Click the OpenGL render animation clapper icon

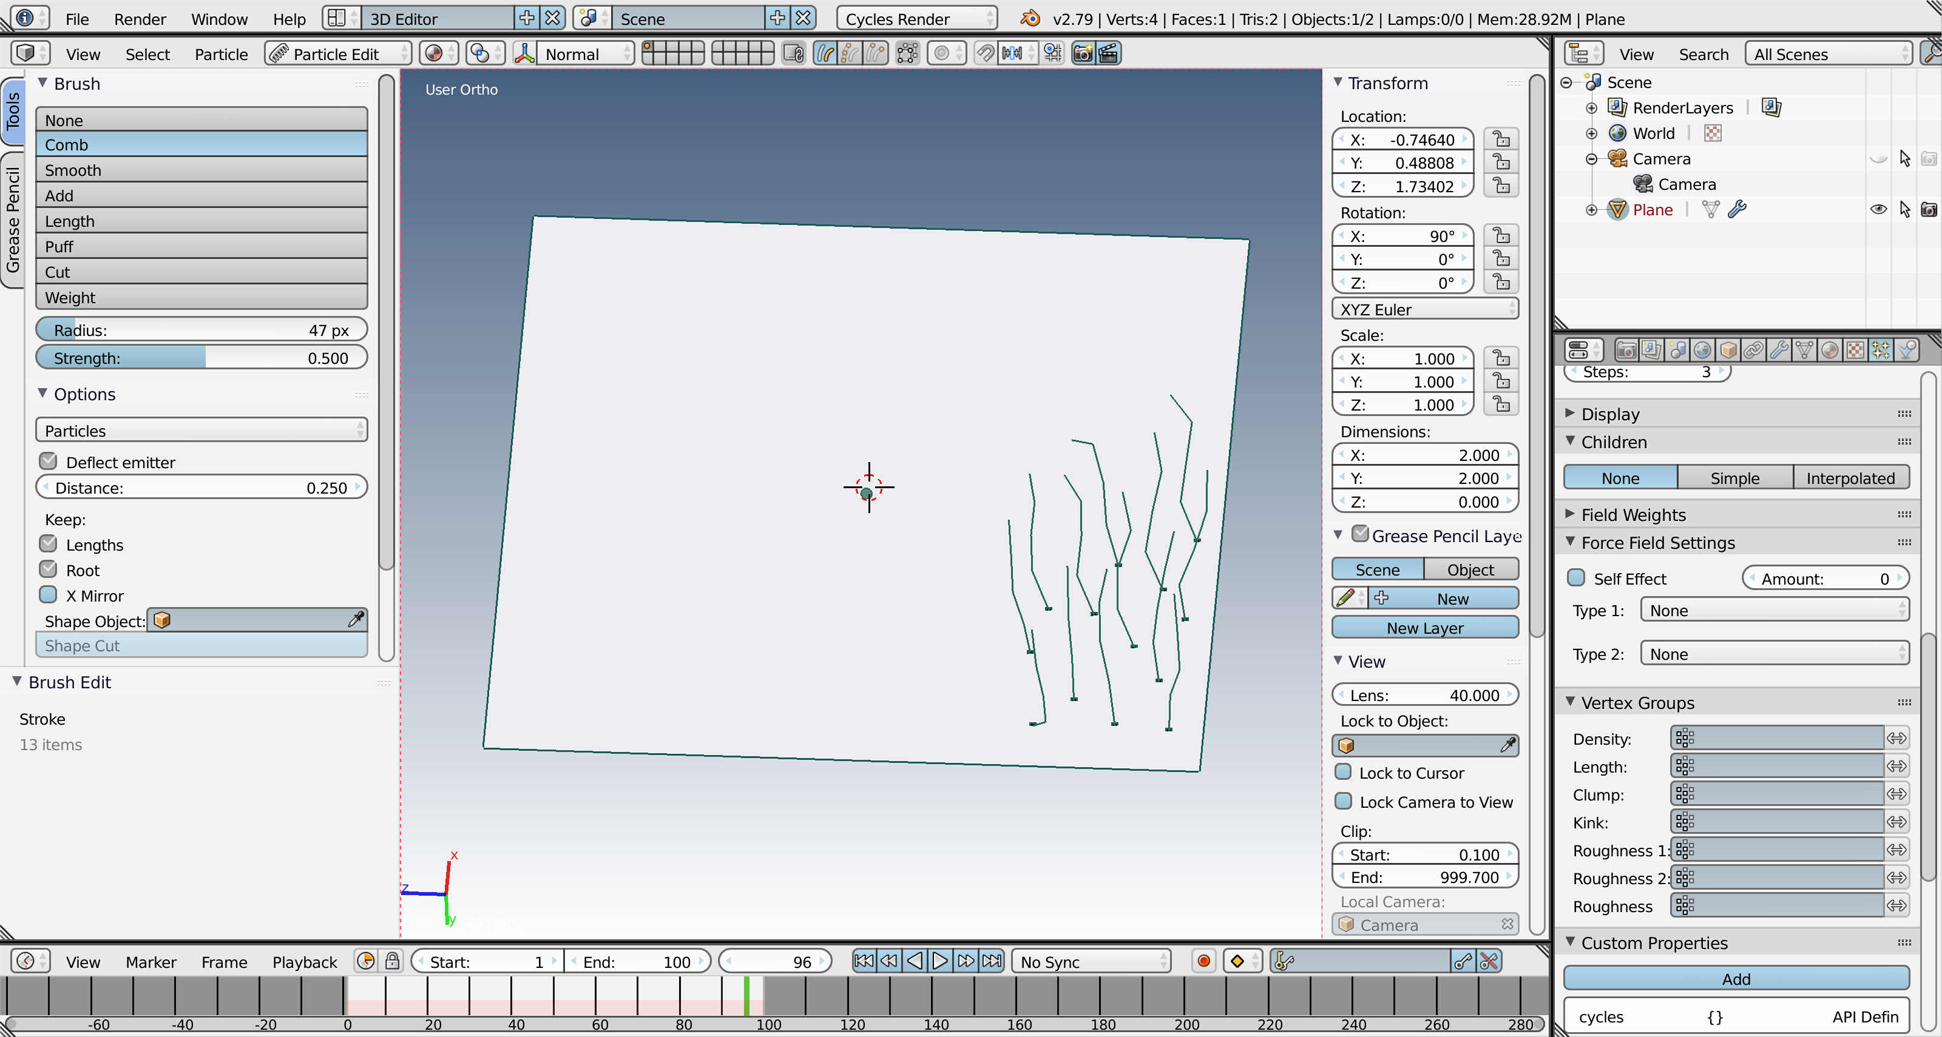tap(1109, 53)
